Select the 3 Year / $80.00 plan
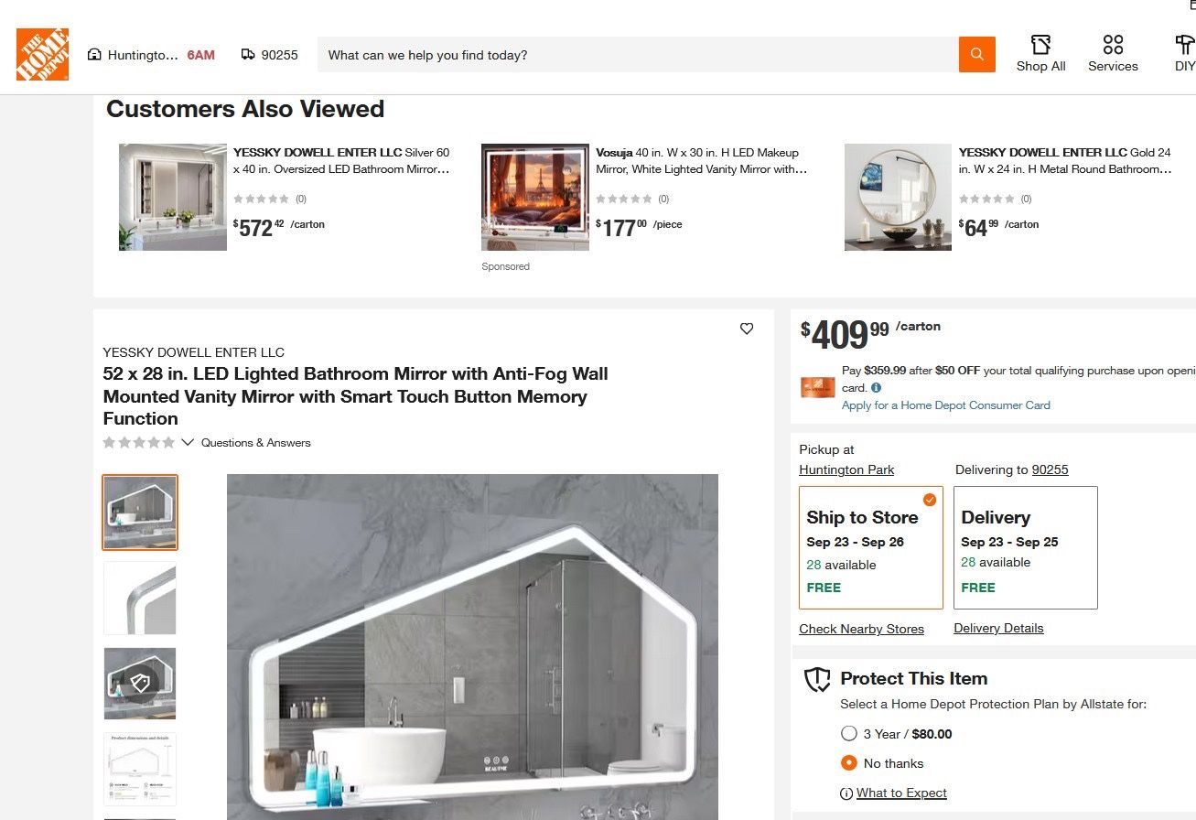1196x820 pixels. tap(848, 734)
